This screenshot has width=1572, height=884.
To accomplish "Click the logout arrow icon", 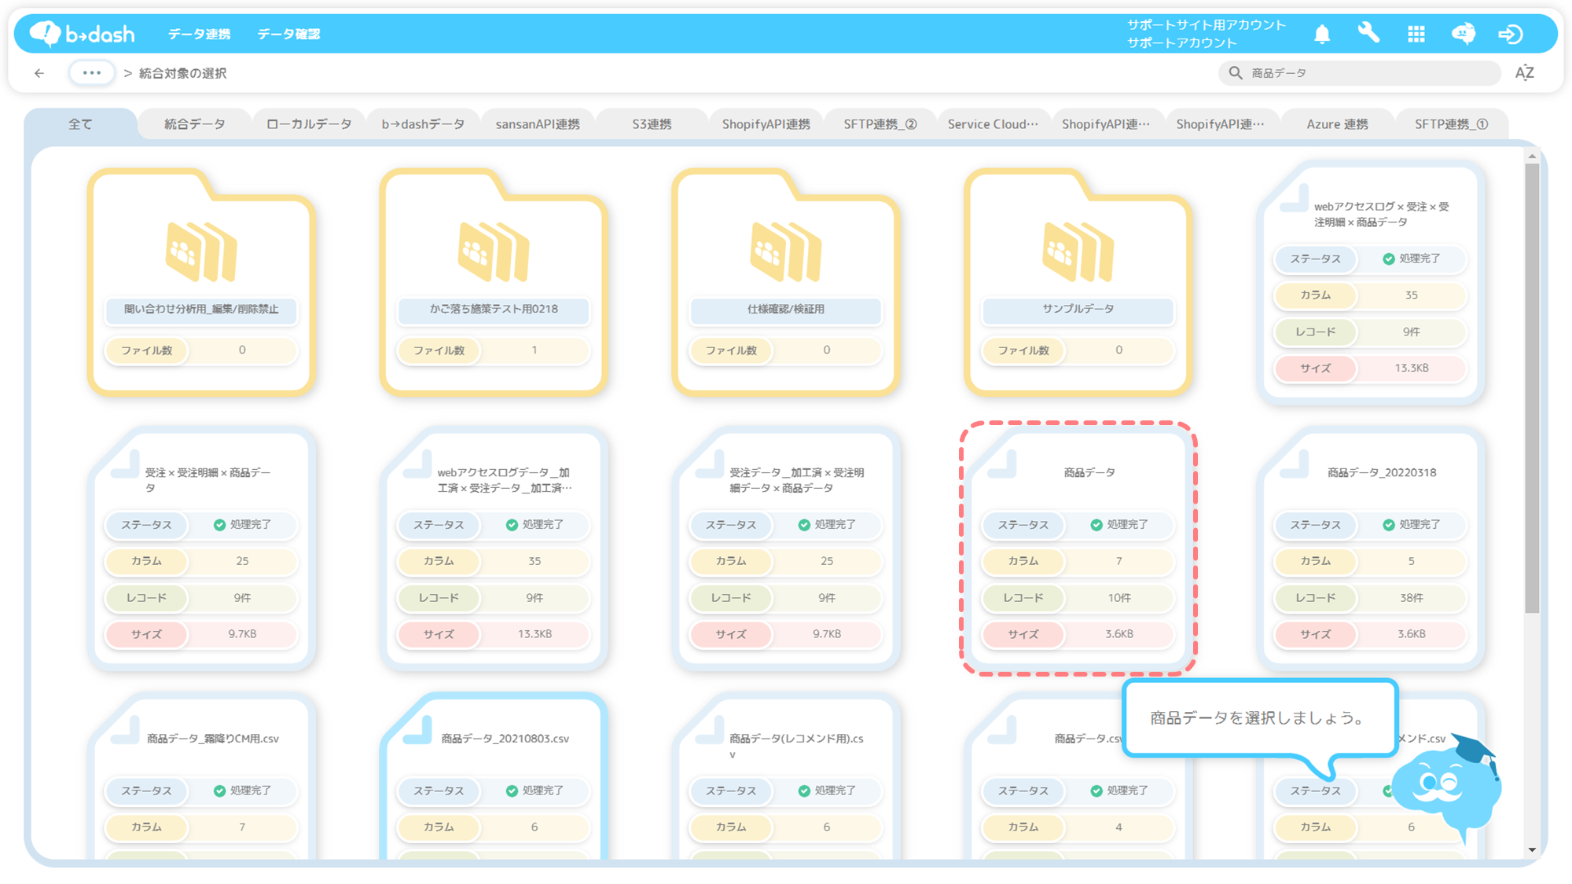I will click(1510, 34).
